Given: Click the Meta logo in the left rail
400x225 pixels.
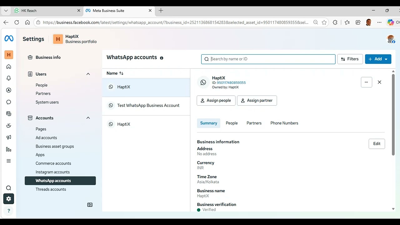Looking at the screenshot, I should click(x=9, y=38).
